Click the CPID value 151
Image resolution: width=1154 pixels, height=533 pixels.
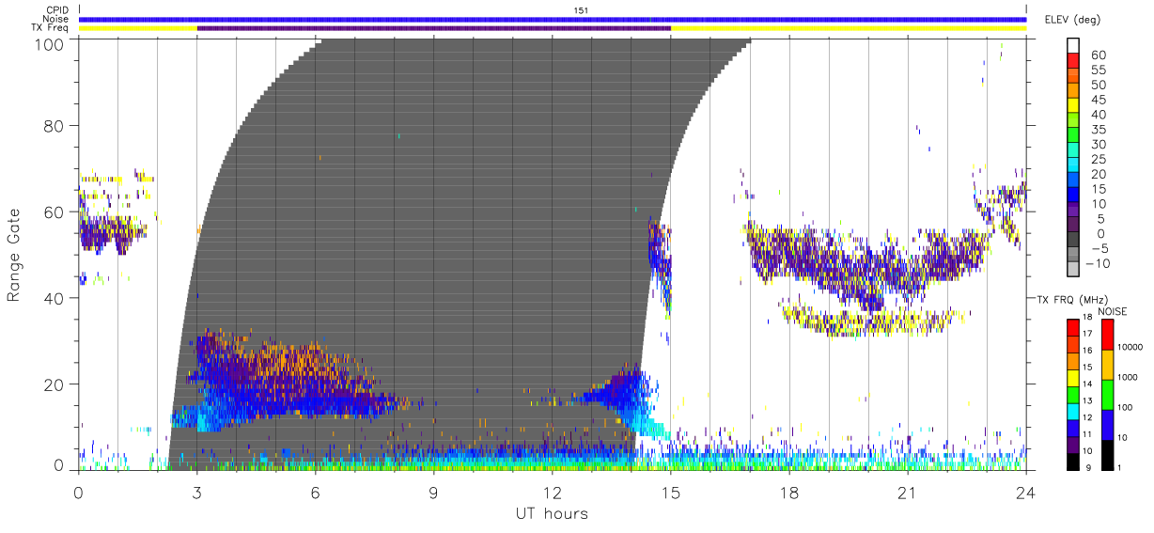point(582,10)
